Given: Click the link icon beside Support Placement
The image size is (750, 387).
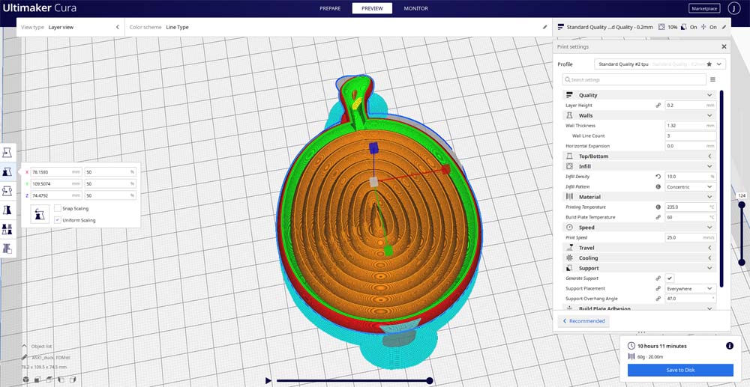Looking at the screenshot, I should coord(658,288).
